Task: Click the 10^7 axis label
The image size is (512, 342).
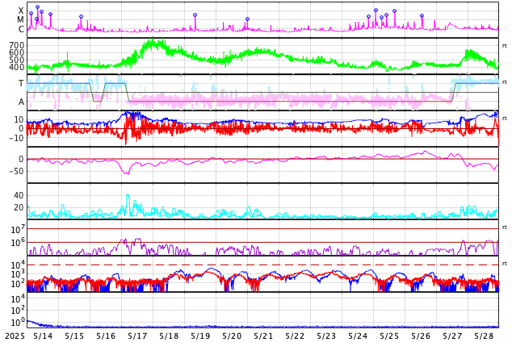Action: (x=17, y=229)
